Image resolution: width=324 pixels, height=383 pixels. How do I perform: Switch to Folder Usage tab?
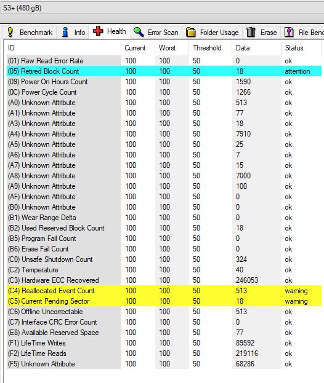(x=212, y=32)
